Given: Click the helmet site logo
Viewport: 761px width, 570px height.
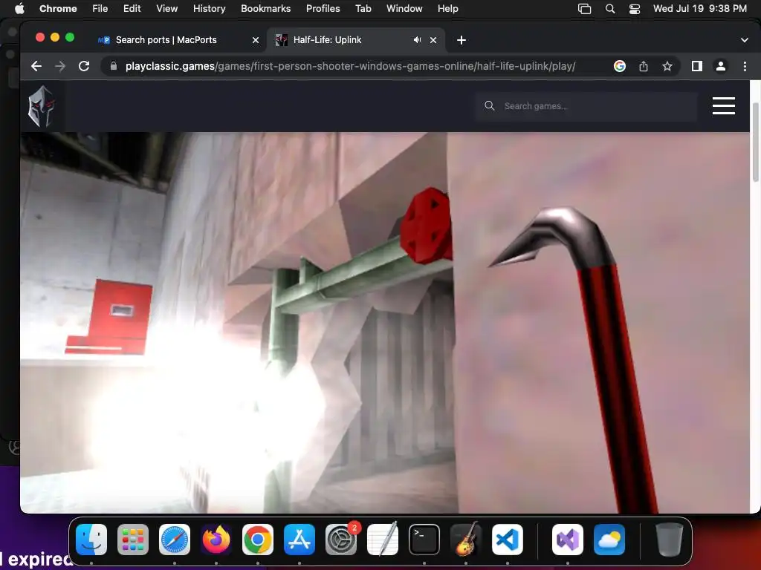Looking at the screenshot, I should point(42,106).
